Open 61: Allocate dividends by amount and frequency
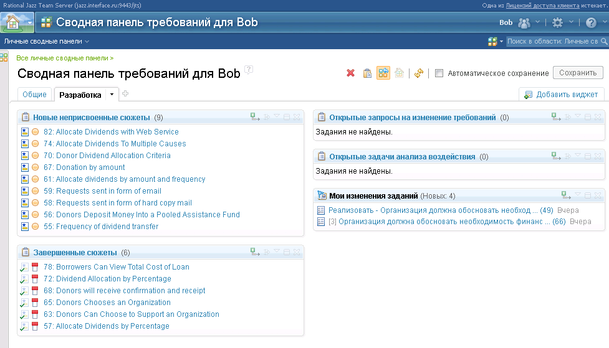 124,179
